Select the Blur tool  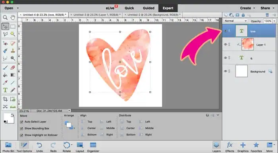[x=5, y=58]
